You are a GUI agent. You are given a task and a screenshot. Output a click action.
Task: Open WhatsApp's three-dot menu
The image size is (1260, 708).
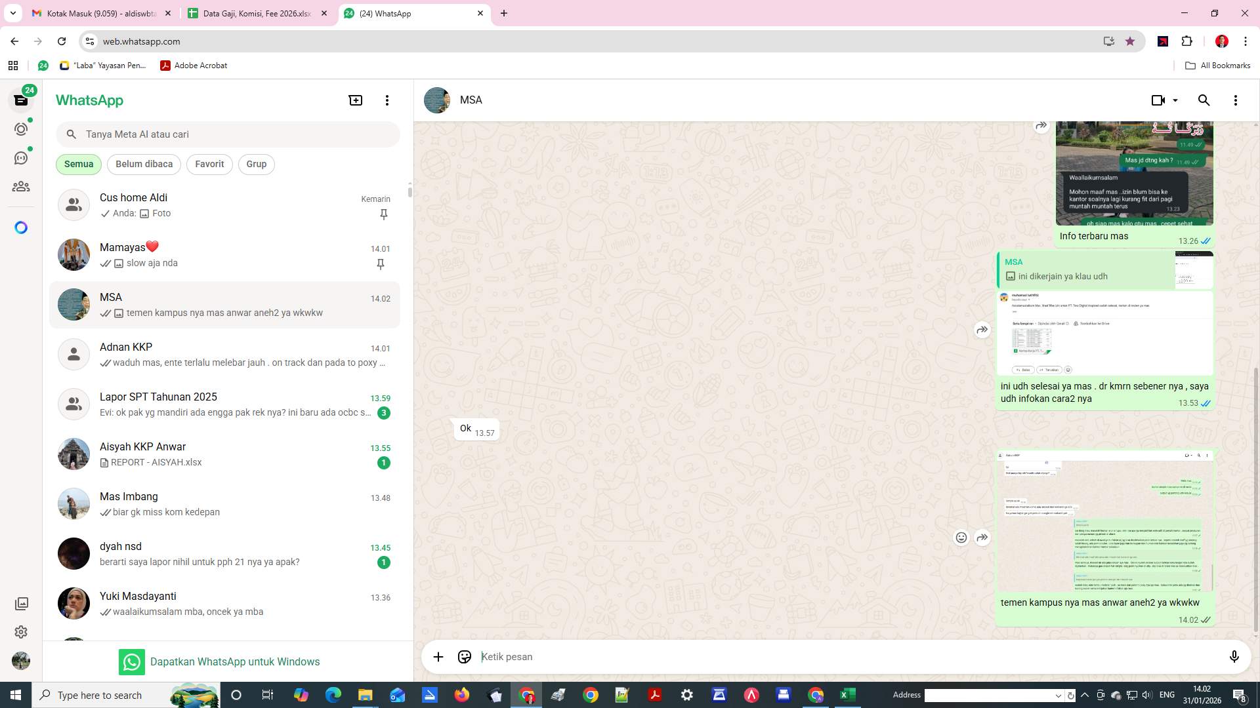coord(387,100)
